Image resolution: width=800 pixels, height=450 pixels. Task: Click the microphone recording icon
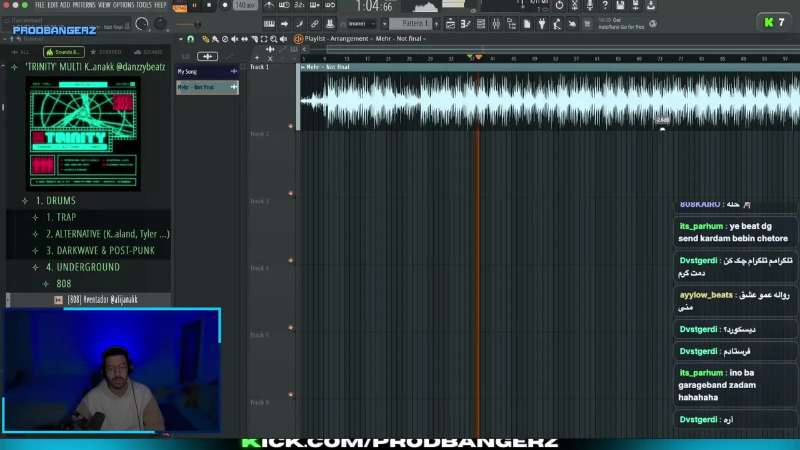click(x=589, y=6)
